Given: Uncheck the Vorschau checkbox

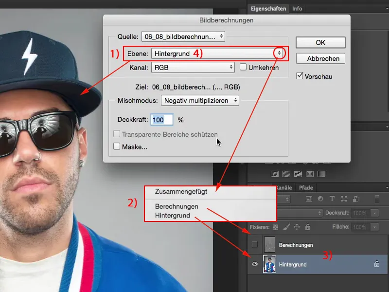Looking at the screenshot, I should click(300, 76).
